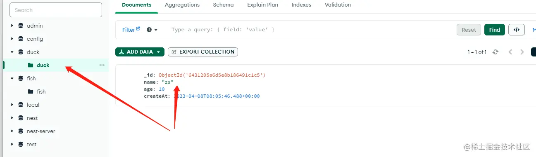Collapse the duck database tree

click(x=12, y=52)
